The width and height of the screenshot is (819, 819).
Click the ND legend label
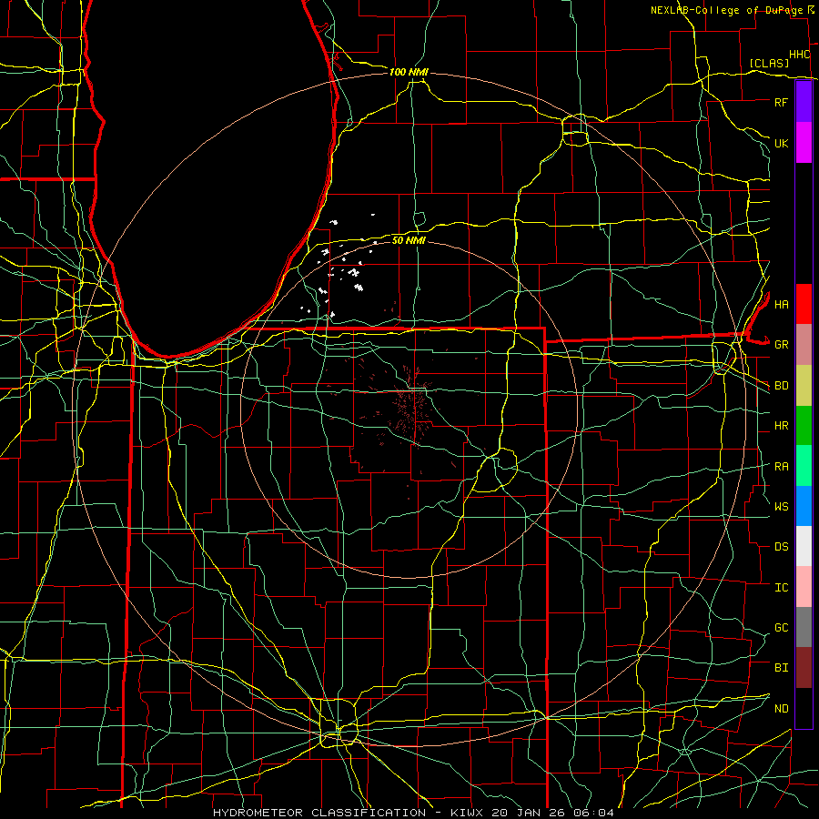781,708
